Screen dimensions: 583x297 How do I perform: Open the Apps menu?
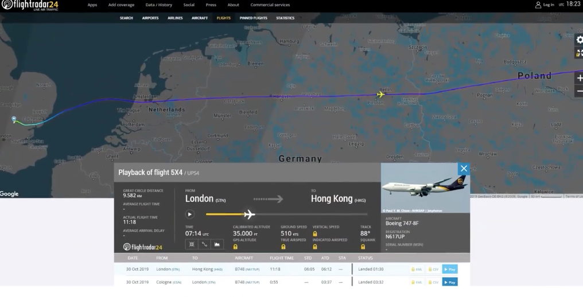tap(92, 5)
